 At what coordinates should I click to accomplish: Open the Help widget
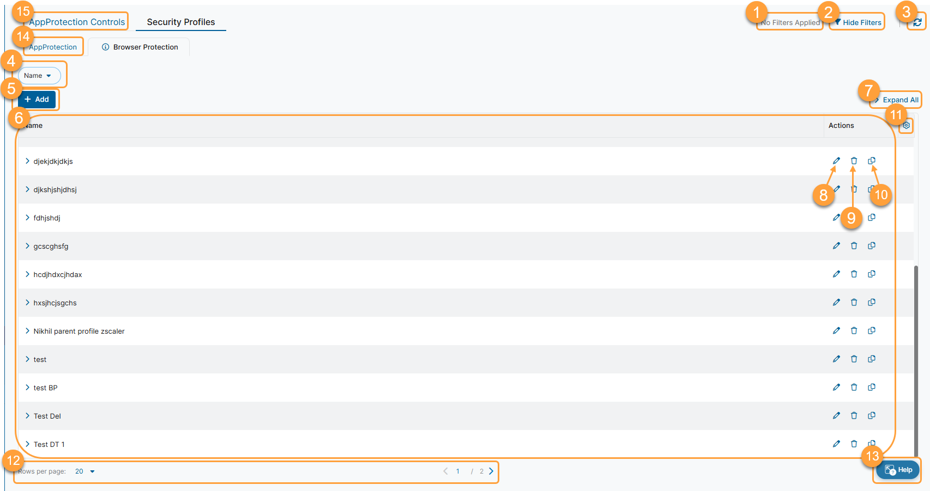click(x=898, y=470)
